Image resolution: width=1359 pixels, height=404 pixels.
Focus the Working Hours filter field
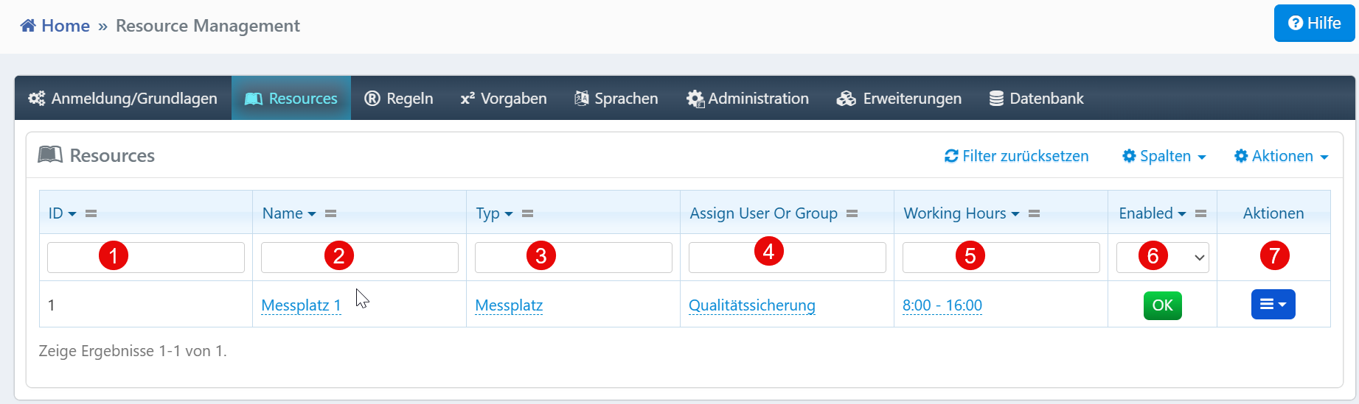pyautogui.click(x=1001, y=258)
